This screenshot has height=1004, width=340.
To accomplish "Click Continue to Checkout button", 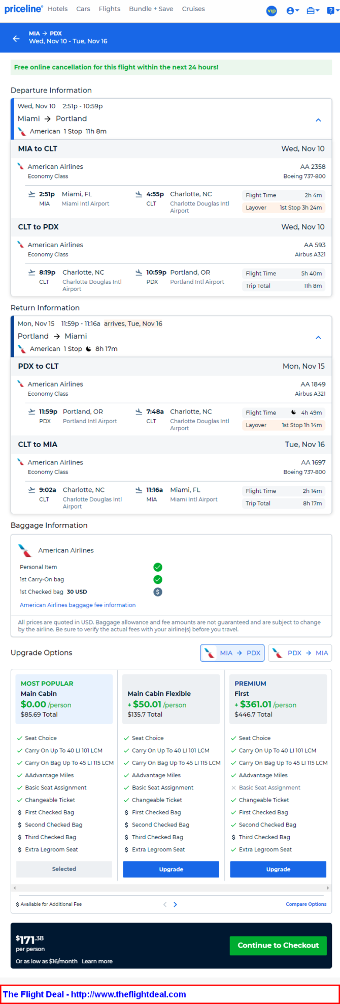I will coord(278,946).
